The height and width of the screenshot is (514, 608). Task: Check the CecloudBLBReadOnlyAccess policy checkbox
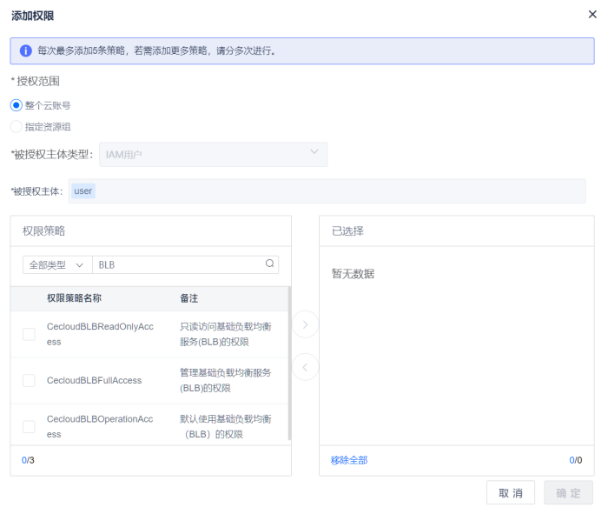[29, 334]
